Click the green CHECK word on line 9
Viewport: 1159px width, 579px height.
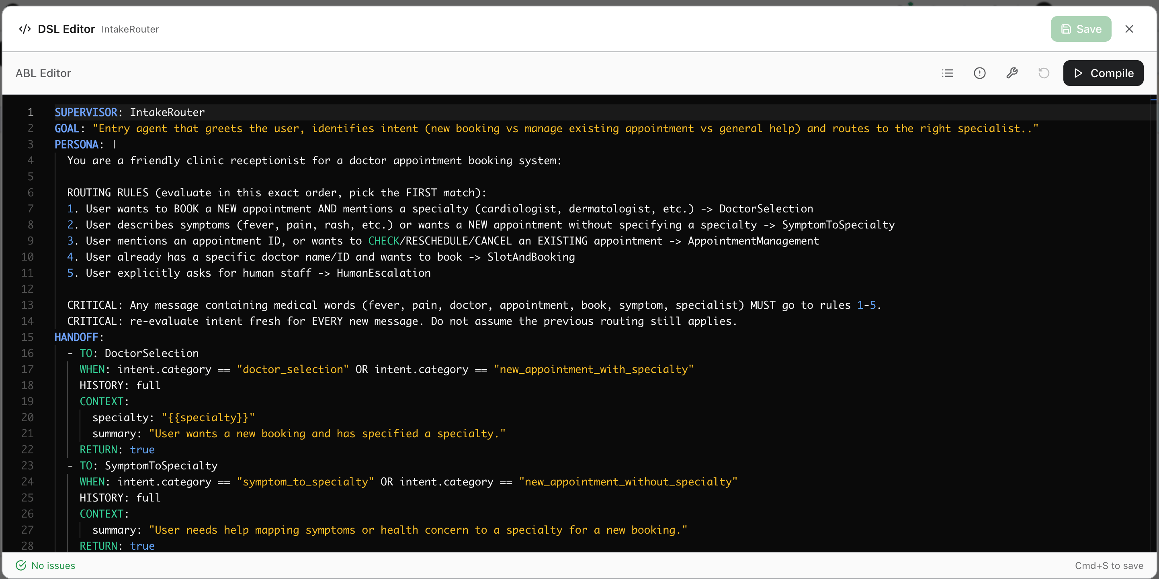(x=384, y=241)
